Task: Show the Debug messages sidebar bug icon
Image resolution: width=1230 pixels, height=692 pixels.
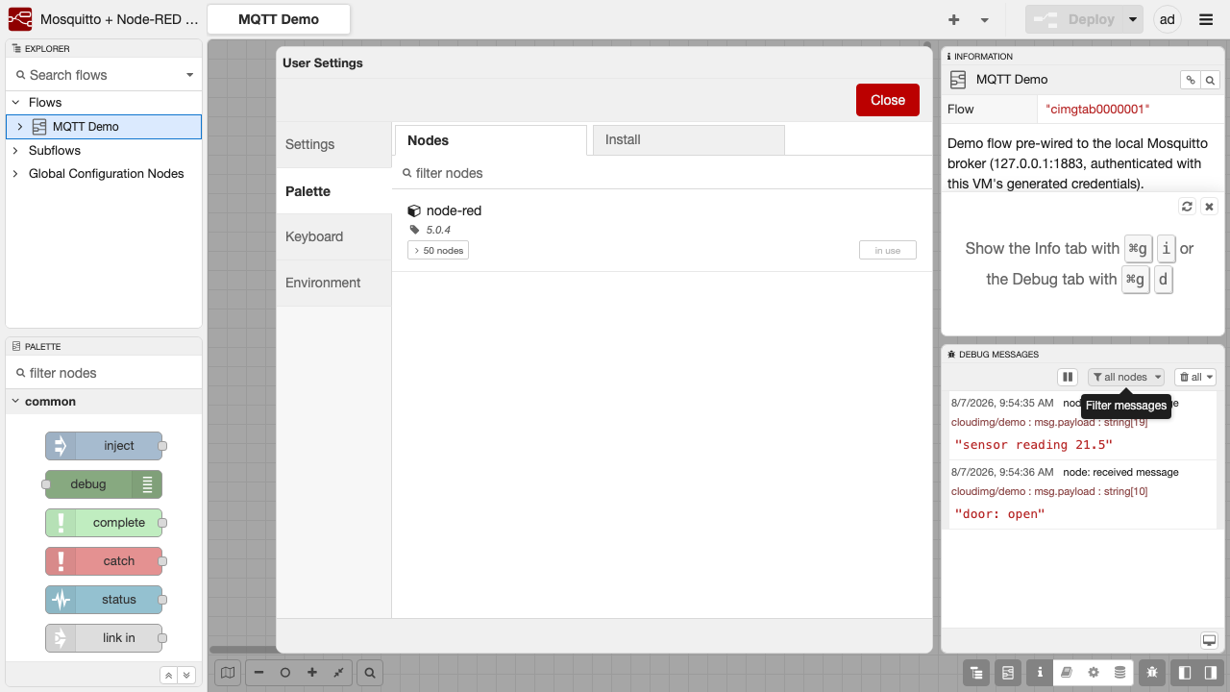Action: tap(1152, 673)
